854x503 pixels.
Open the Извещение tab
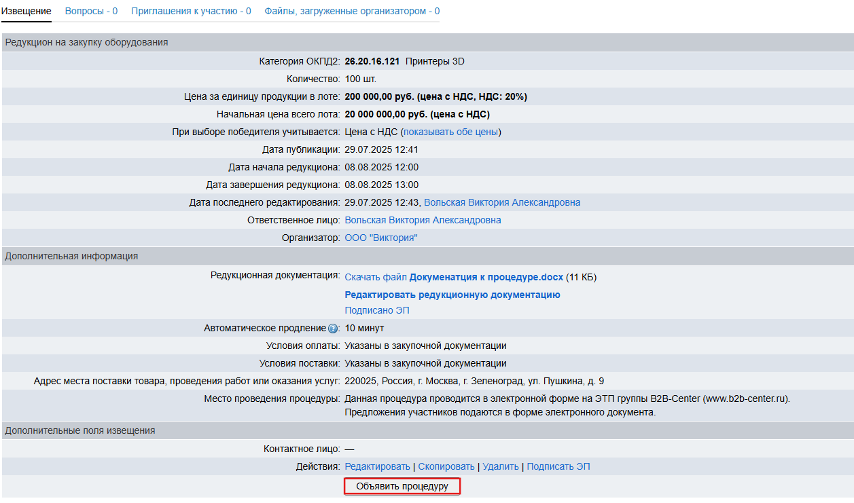26,11
